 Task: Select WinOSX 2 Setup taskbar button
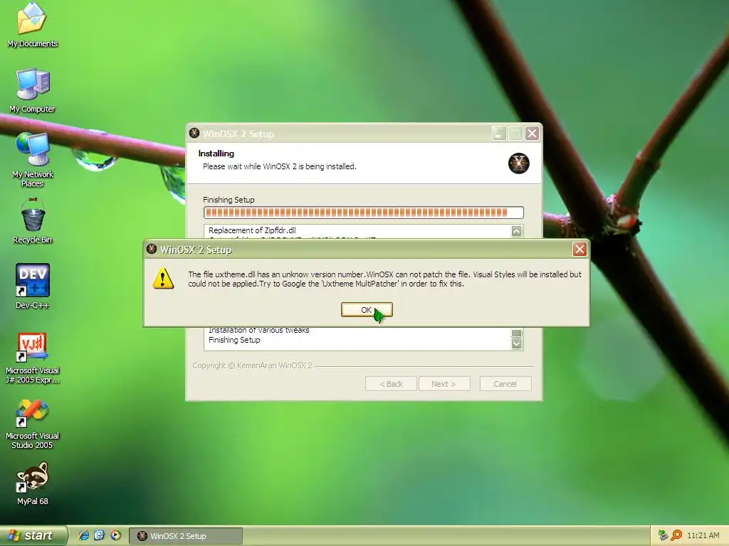[x=186, y=536]
